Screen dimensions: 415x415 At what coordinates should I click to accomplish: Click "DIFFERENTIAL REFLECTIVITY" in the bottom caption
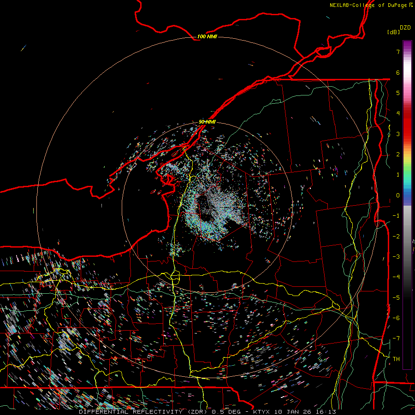click(131, 412)
